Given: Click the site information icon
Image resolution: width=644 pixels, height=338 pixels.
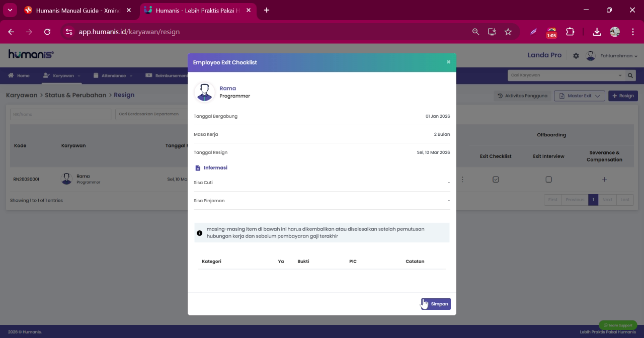Looking at the screenshot, I should pyautogui.click(x=69, y=32).
